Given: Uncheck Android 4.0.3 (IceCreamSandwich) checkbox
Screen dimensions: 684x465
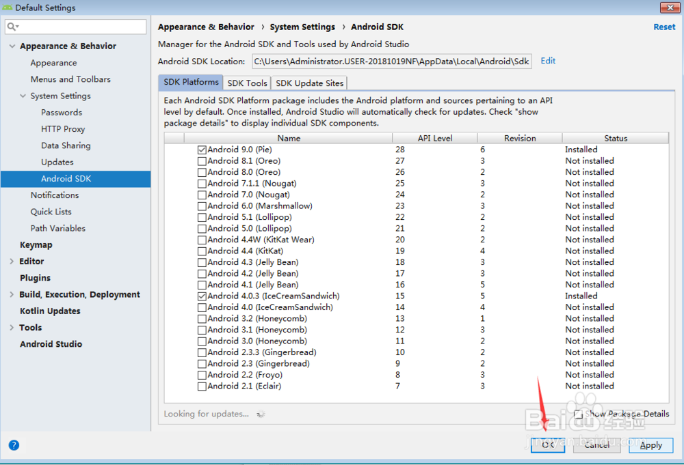Looking at the screenshot, I should click(202, 296).
